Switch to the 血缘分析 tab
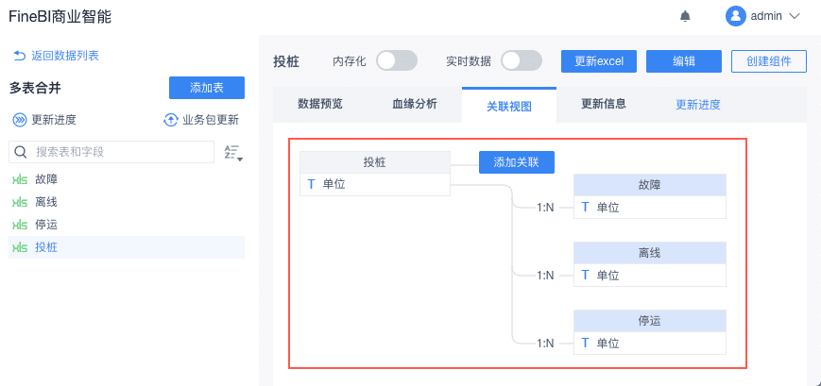Viewport: 821px width, 386px height. (415, 104)
